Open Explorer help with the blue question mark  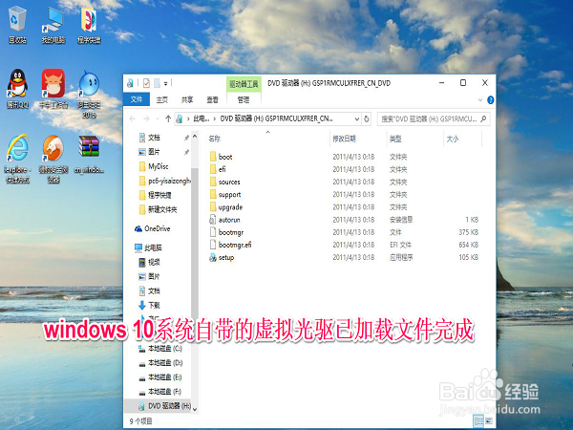[491, 99]
